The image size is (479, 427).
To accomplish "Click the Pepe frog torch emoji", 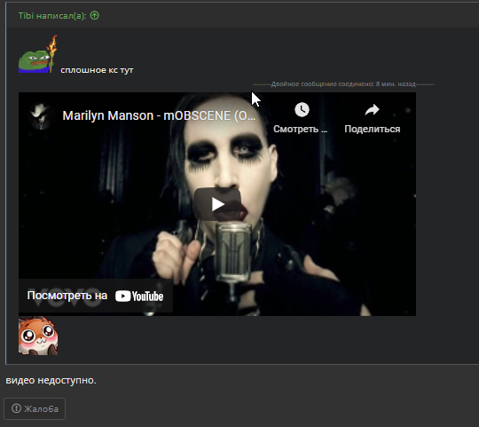I will [x=38, y=54].
